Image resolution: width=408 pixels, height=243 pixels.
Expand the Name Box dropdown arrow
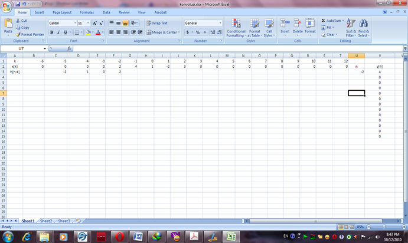[x=45, y=48]
